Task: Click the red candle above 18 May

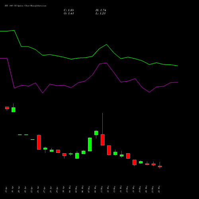Action: [x=135, y=162]
